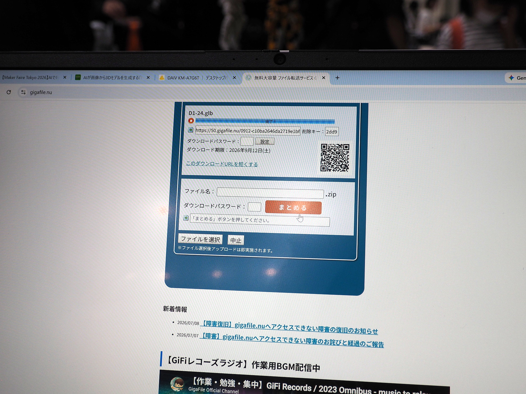Click the ファイル名 zip name field
526x394 pixels.
[x=270, y=193]
